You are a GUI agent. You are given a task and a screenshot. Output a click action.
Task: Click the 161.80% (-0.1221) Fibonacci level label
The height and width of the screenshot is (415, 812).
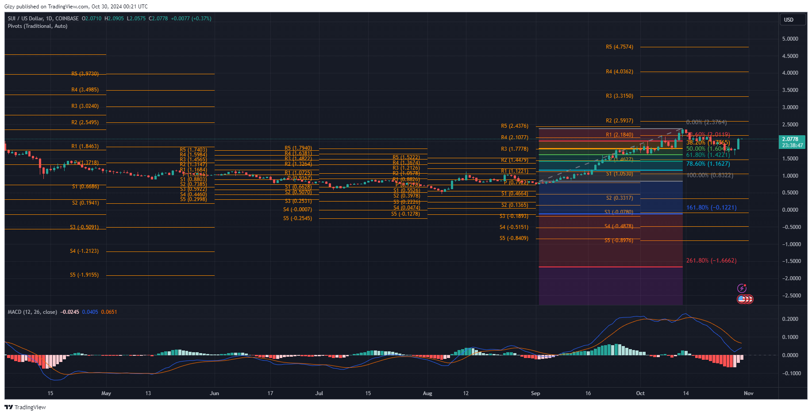click(711, 207)
